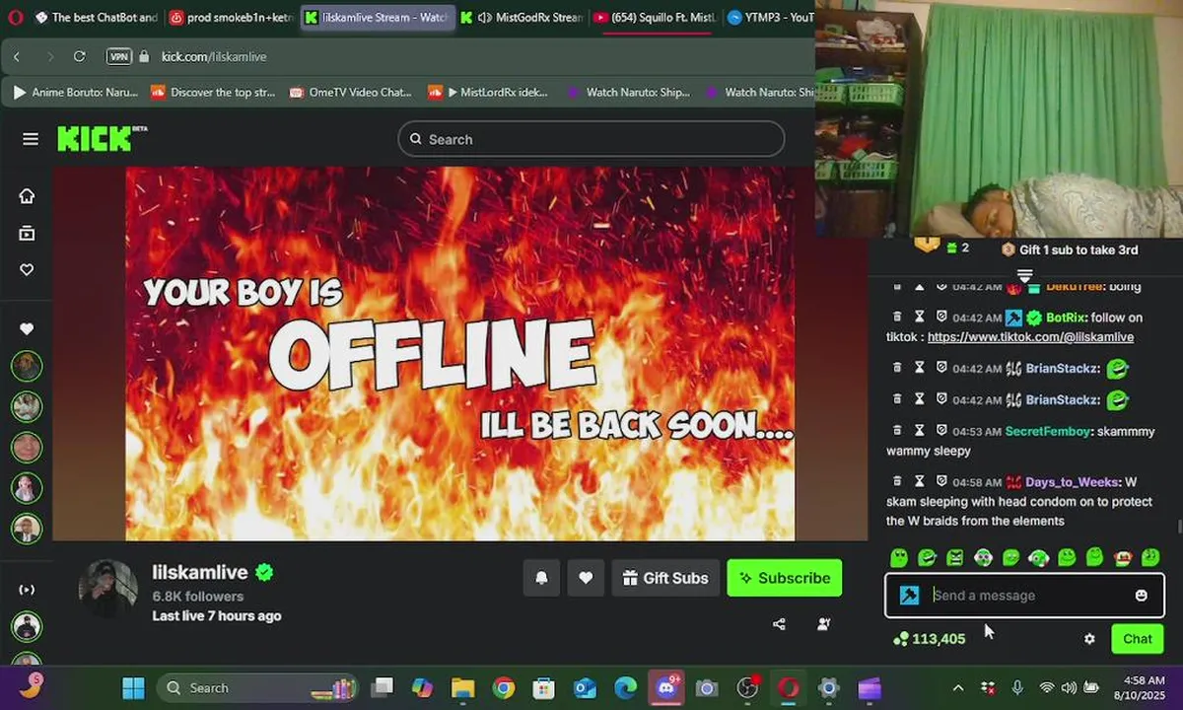
Task: Go to Kick home via sidebar house icon
Action: [x=27, y=195]
